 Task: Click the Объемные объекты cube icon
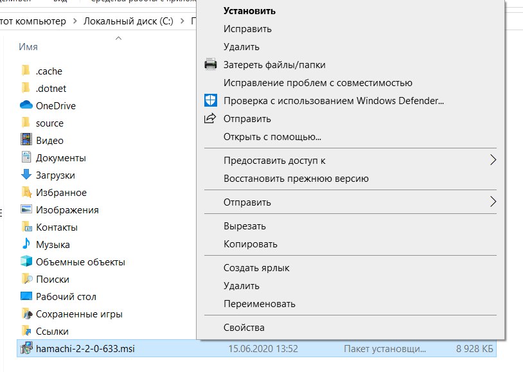point(26,261)
